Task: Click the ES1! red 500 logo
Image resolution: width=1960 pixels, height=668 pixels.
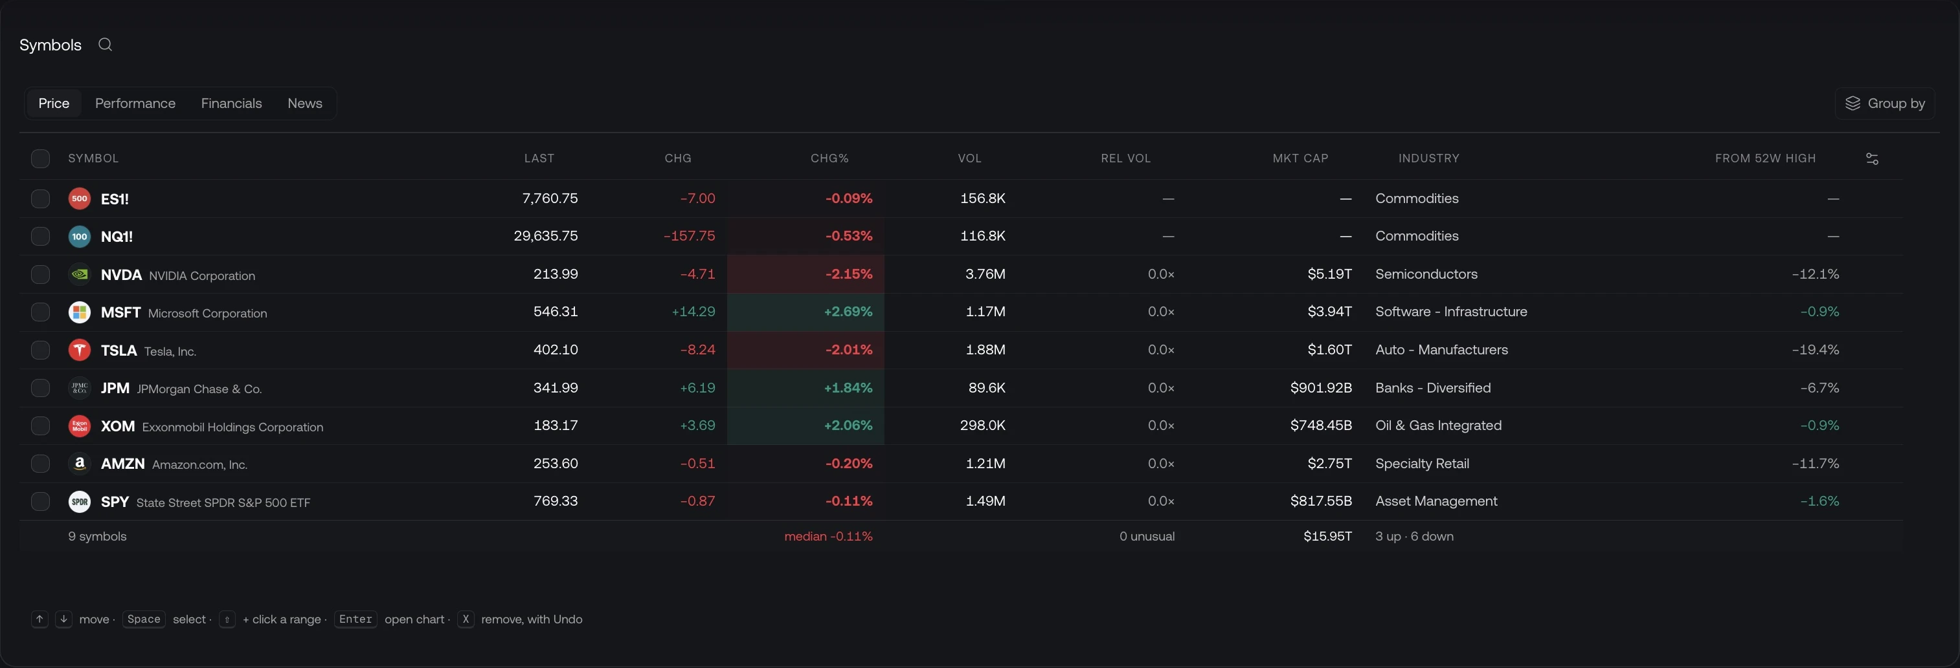Action: [80, 199]
